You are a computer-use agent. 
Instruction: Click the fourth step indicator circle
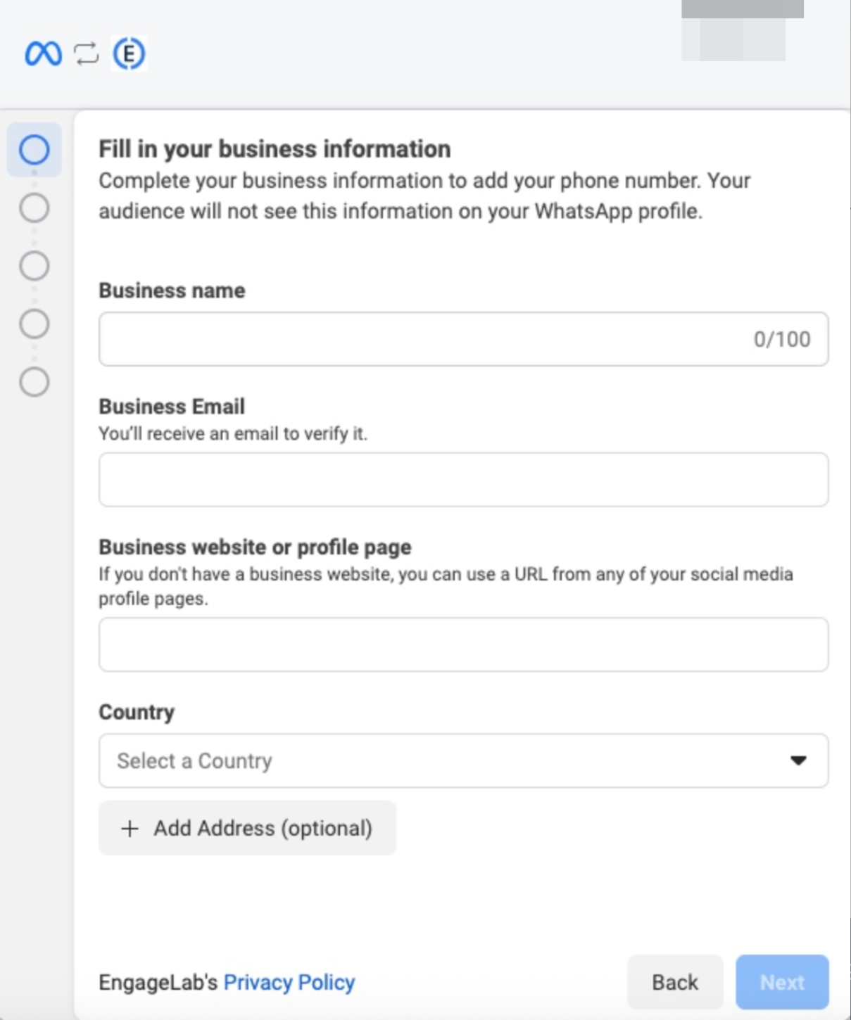34,324
